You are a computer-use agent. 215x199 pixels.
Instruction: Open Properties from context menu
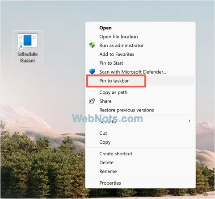[x=110, y=183]
